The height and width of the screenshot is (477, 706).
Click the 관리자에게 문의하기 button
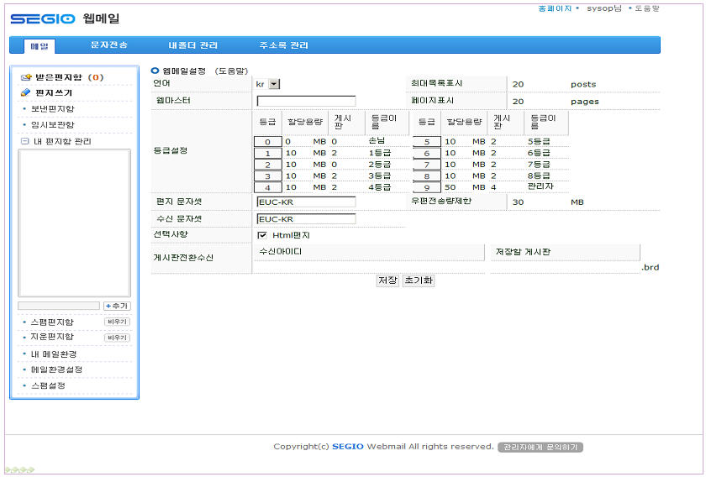pyautogui.click(x=540, y=447)
